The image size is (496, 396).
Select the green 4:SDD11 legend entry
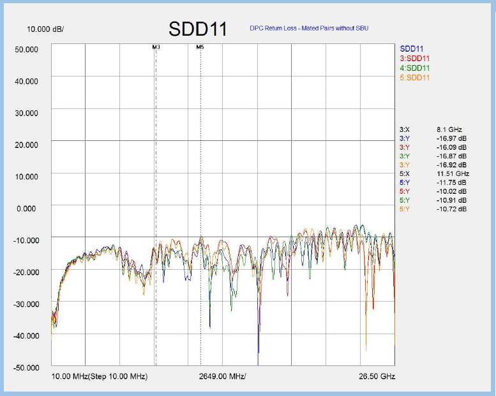(x=415, y=68)
